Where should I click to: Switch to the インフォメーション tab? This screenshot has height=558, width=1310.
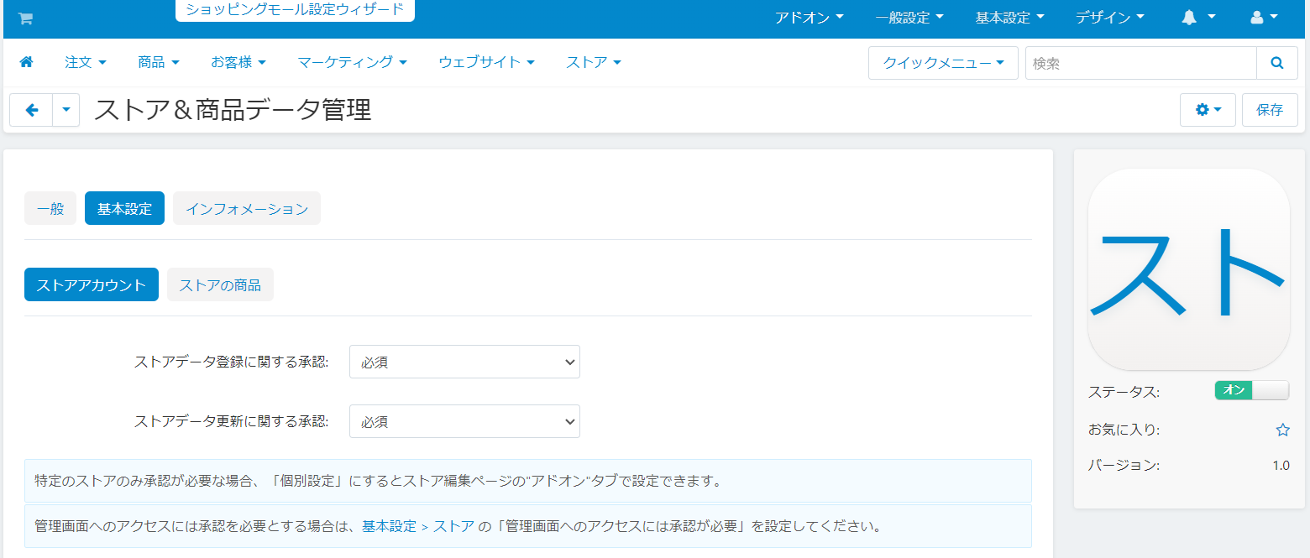pyautogui.click(x=247, y=209)
